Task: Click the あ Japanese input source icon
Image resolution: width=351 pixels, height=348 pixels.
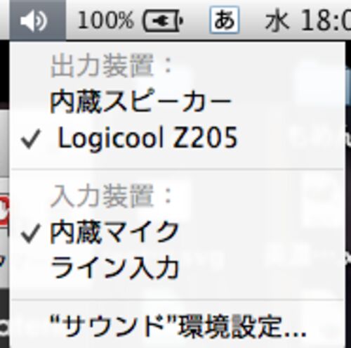Action: [x=225, y=20]
